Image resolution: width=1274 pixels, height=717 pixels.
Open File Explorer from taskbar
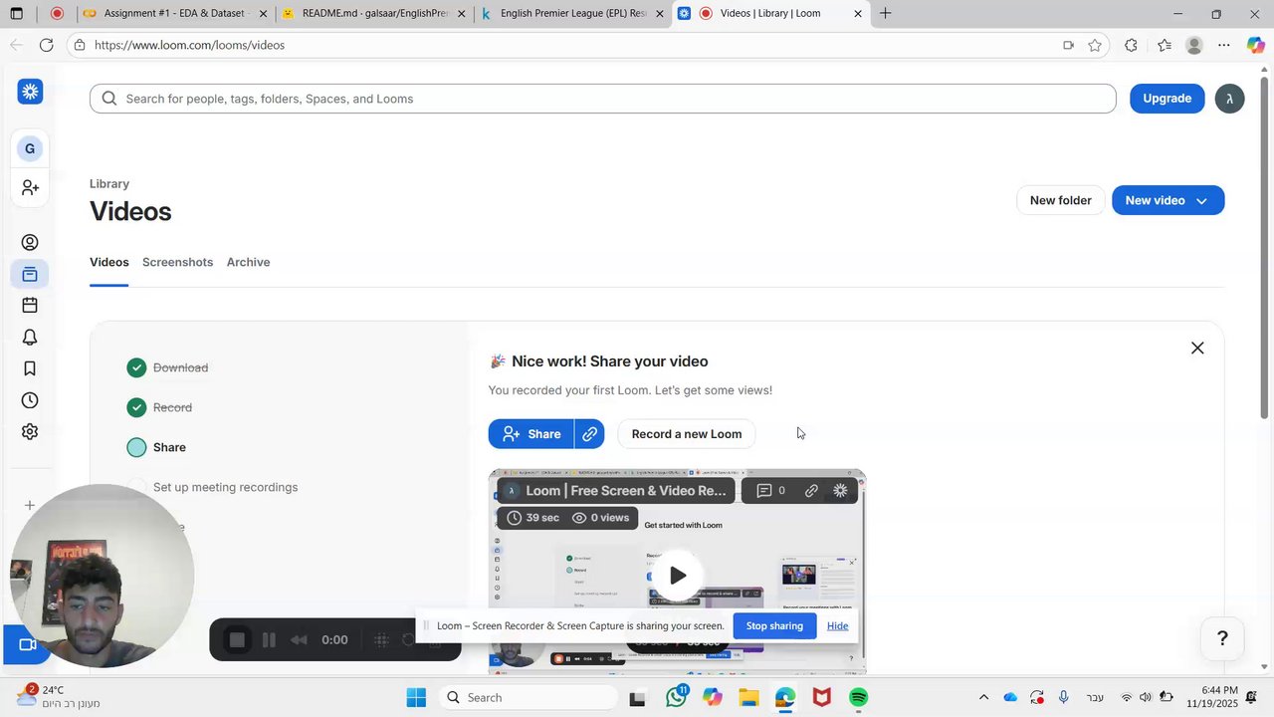coord(748,697)
